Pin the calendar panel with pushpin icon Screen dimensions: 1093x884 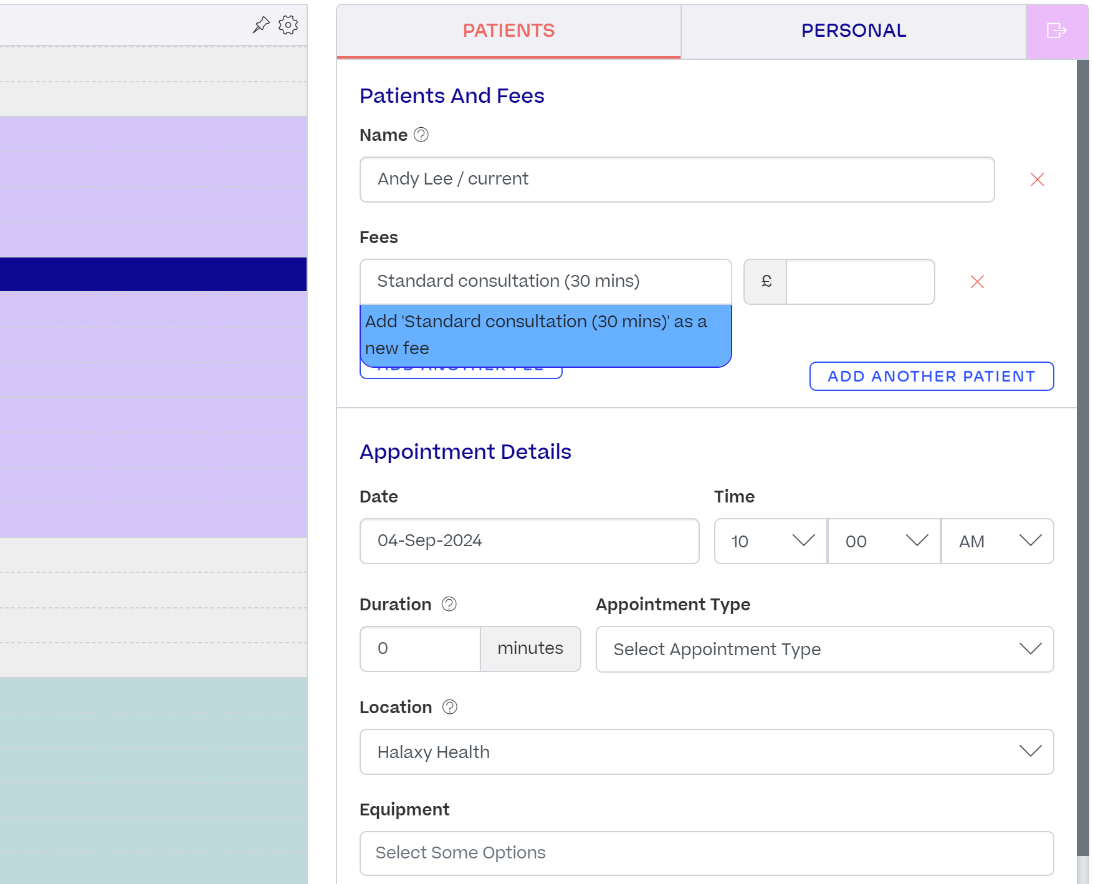click(260, 25)
